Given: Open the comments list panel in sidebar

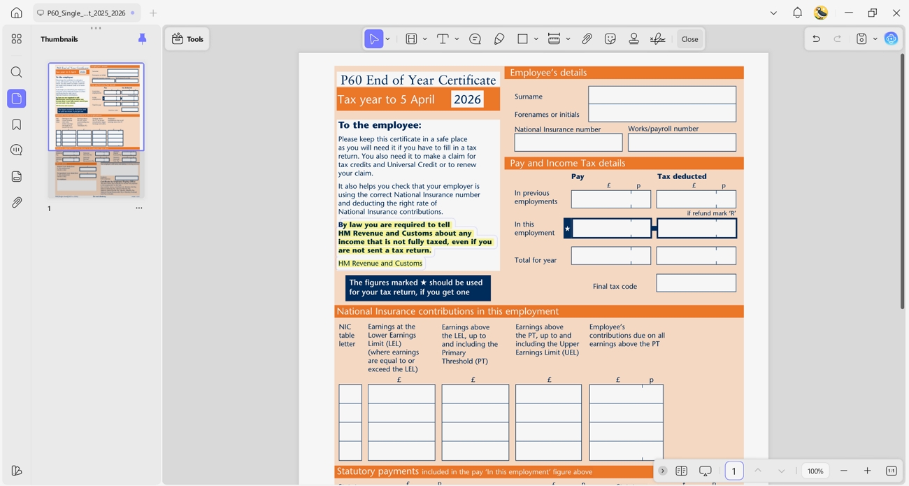Looking at the screenshot, I should click(17, 150).
